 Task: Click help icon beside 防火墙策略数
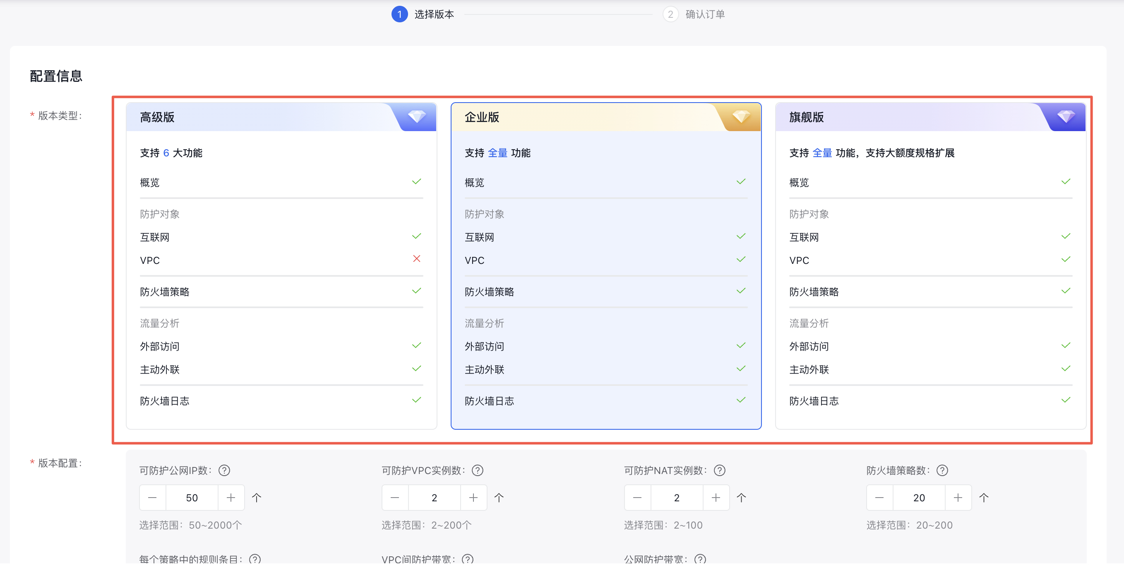(942, 470)
